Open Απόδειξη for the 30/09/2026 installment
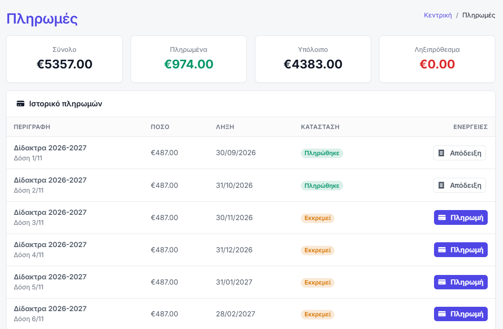 (459, 153)
